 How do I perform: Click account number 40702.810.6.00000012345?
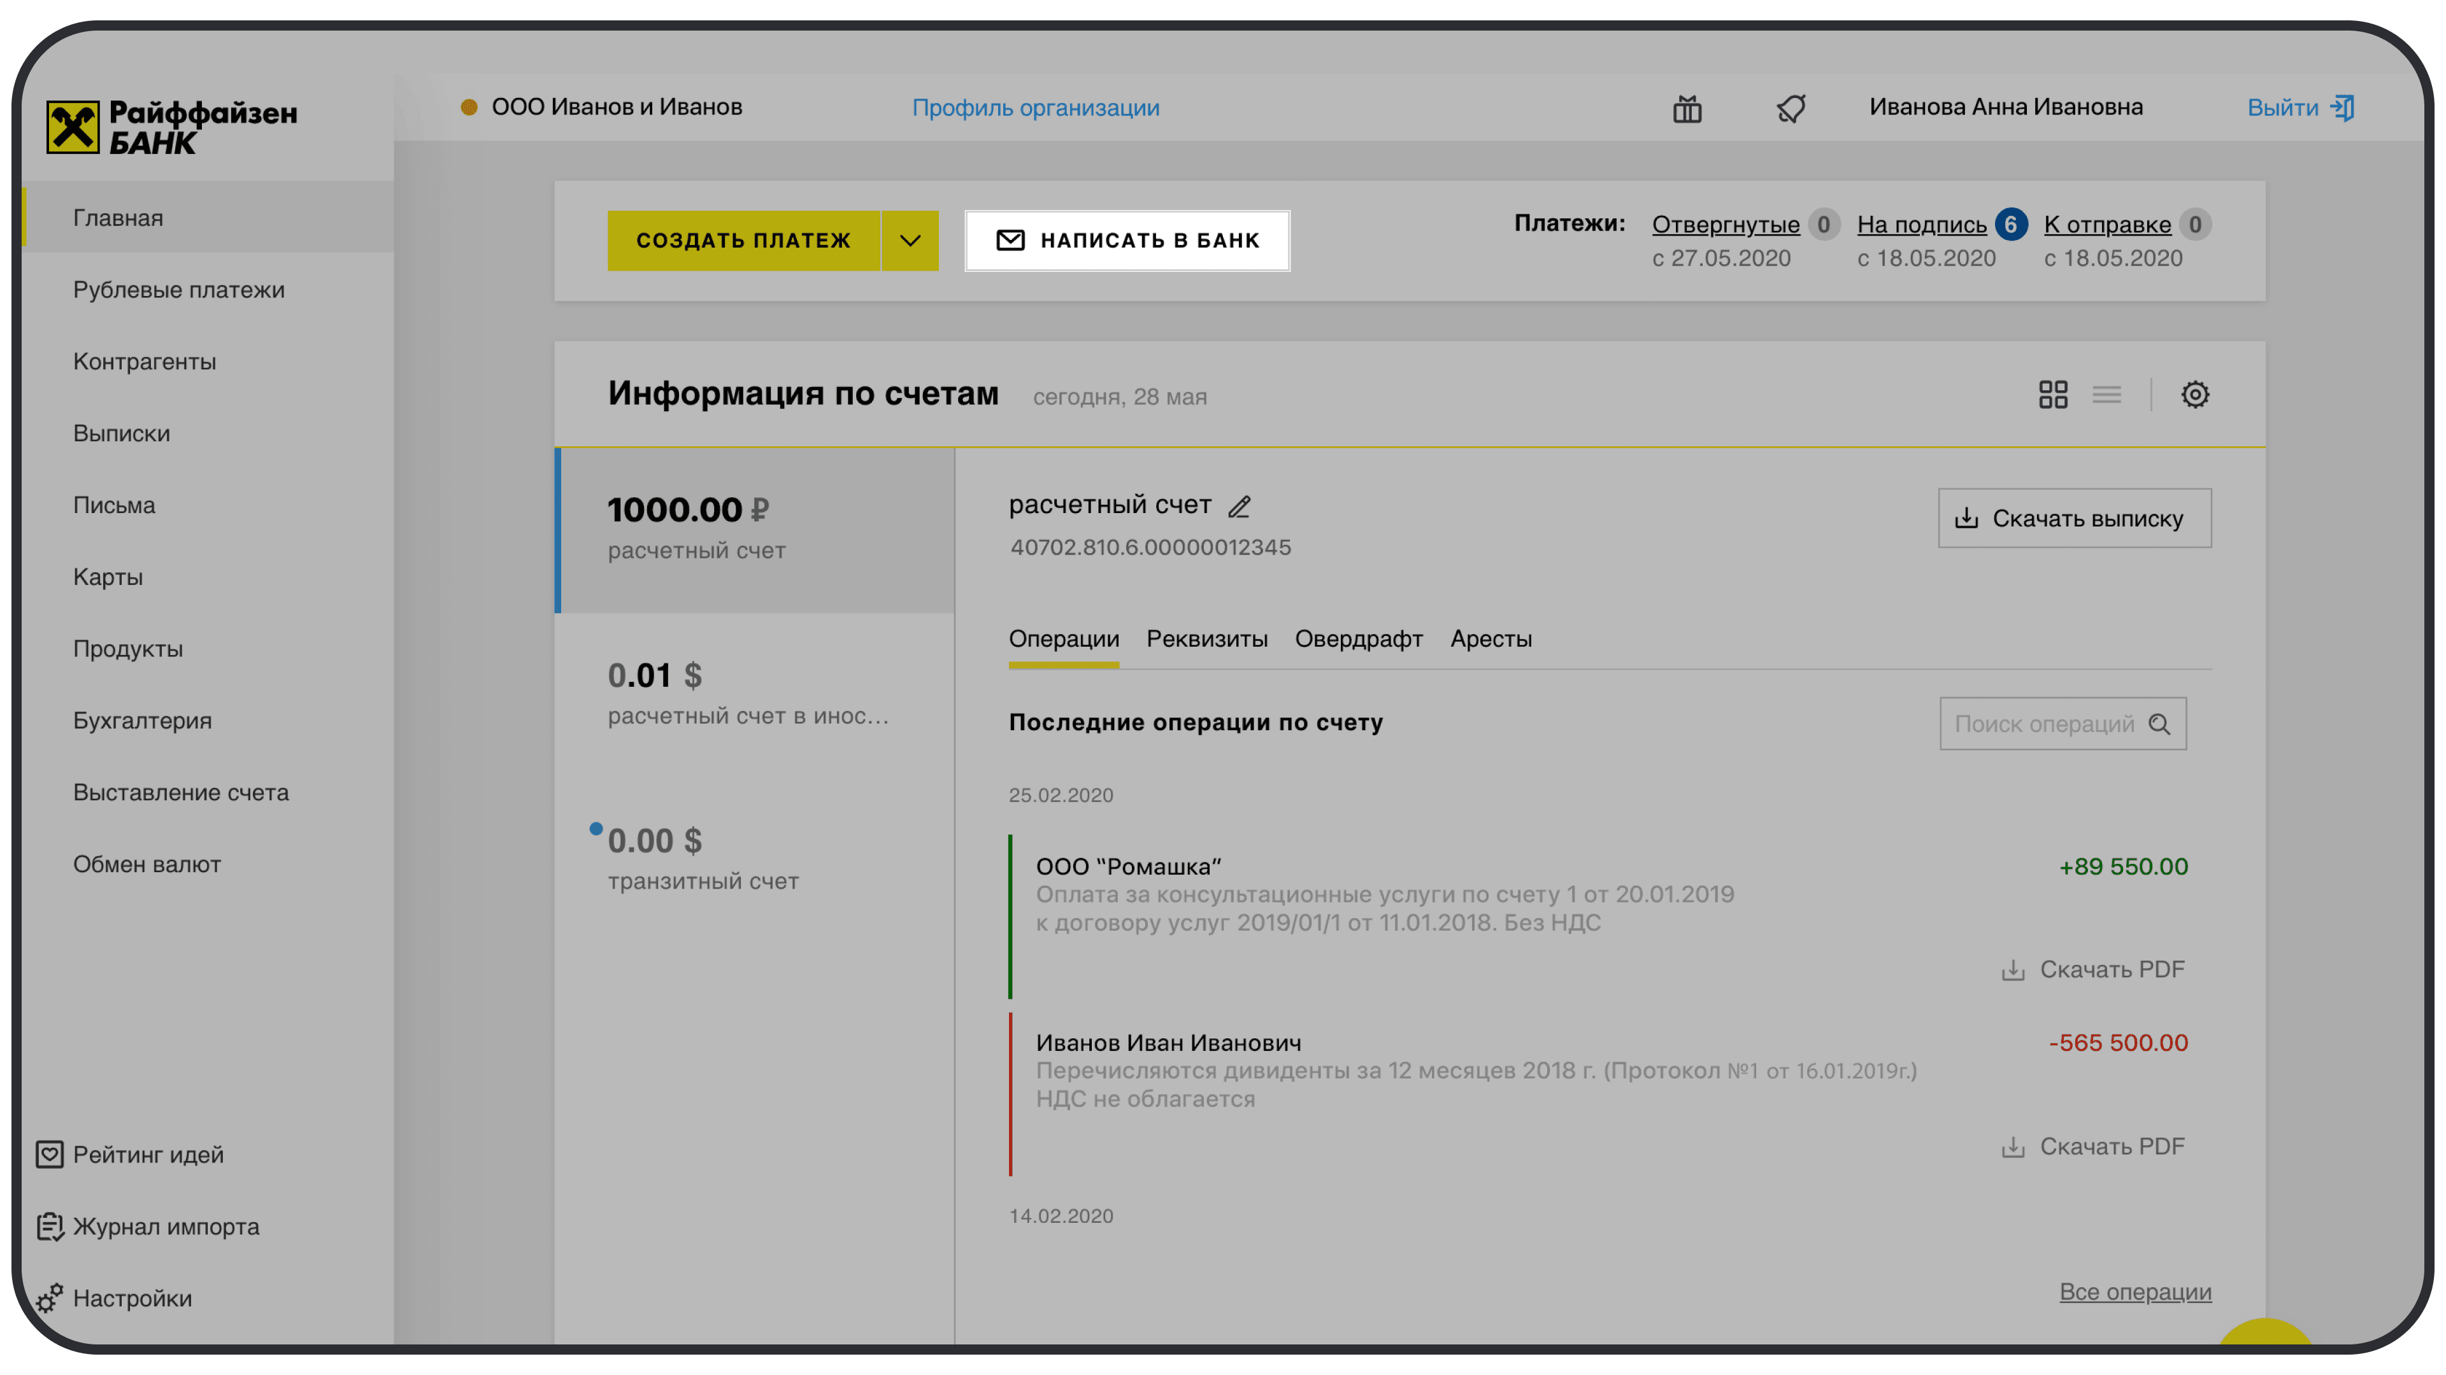[1150, 547]
